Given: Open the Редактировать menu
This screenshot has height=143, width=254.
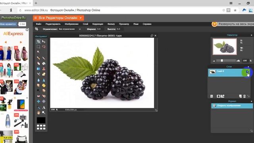Looking at the screenshot, I should [x=53, y=24].
